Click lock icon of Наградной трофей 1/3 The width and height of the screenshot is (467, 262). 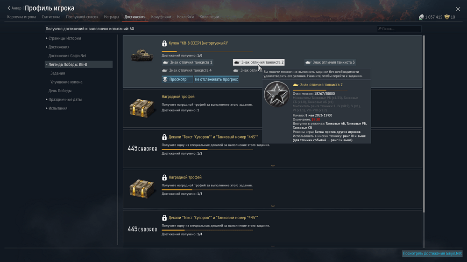[x=164, y=178]
